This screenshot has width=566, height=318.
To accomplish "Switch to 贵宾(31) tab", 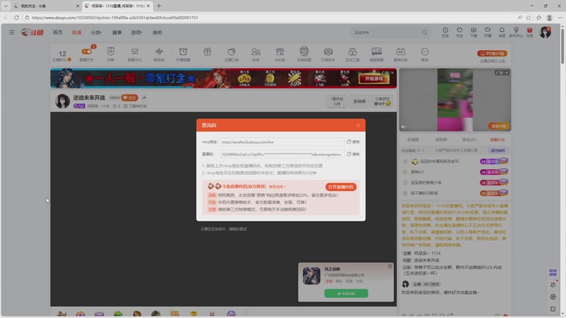I will (x=469, y=139).
